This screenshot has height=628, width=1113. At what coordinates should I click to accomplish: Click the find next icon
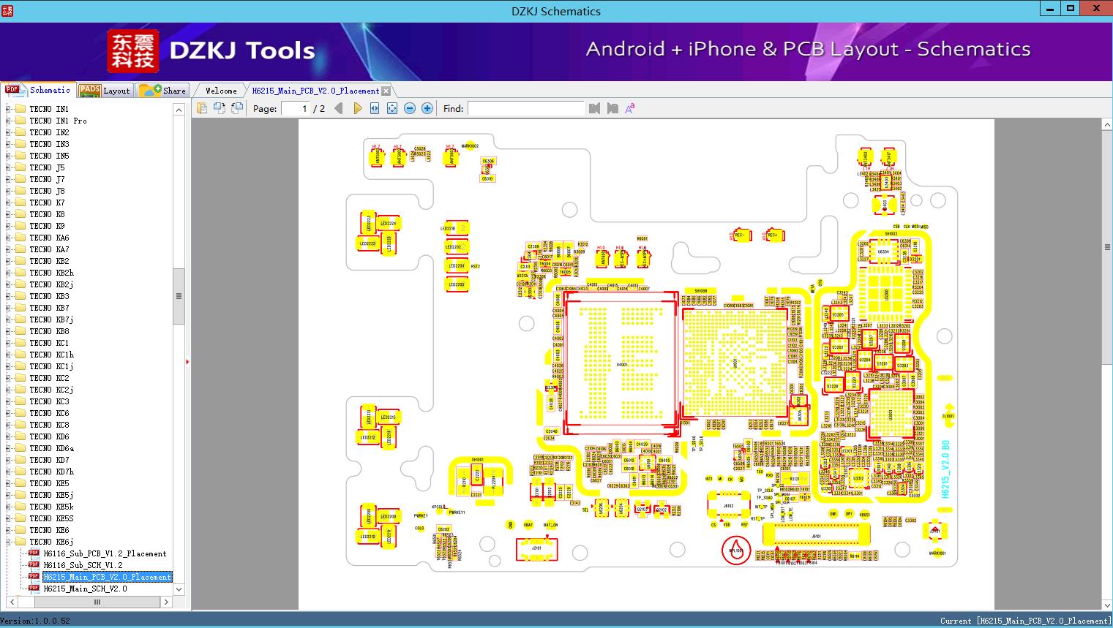coord(612,108)
